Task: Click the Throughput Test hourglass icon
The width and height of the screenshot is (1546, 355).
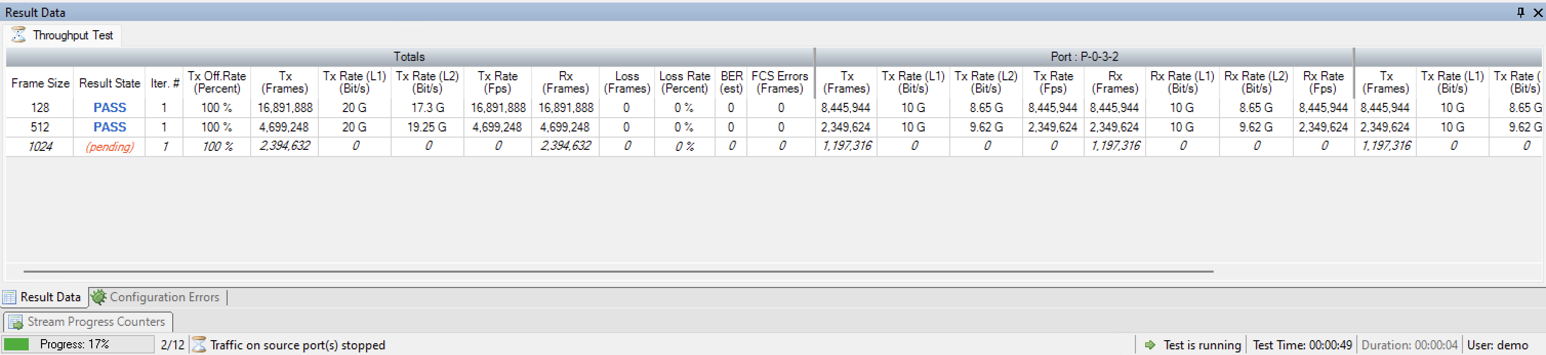Action: [18, 35]
